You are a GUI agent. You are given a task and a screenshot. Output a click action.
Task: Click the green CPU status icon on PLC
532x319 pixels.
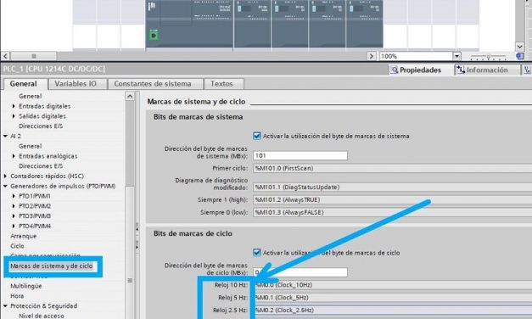click(x=154, y=35)
